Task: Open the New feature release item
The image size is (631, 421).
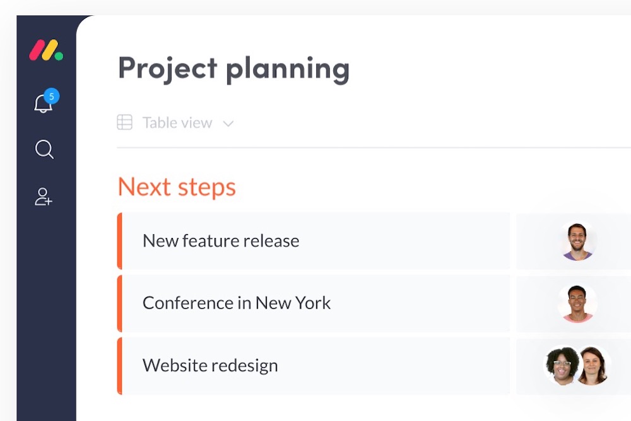Action: coord(221,241)
